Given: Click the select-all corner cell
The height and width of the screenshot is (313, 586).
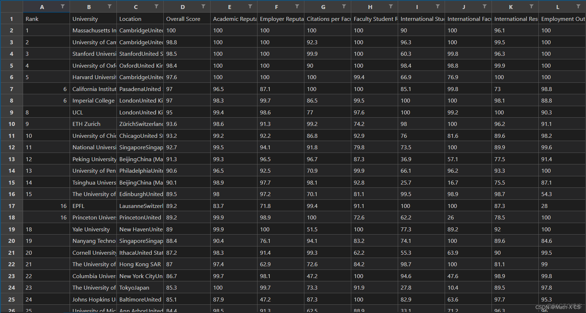Looking at the screenshot, I should tap(12, 7).
